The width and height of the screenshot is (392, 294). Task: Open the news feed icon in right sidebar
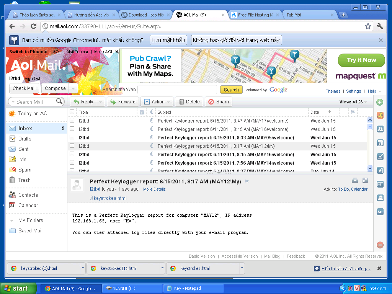click(x=380, y=184)
